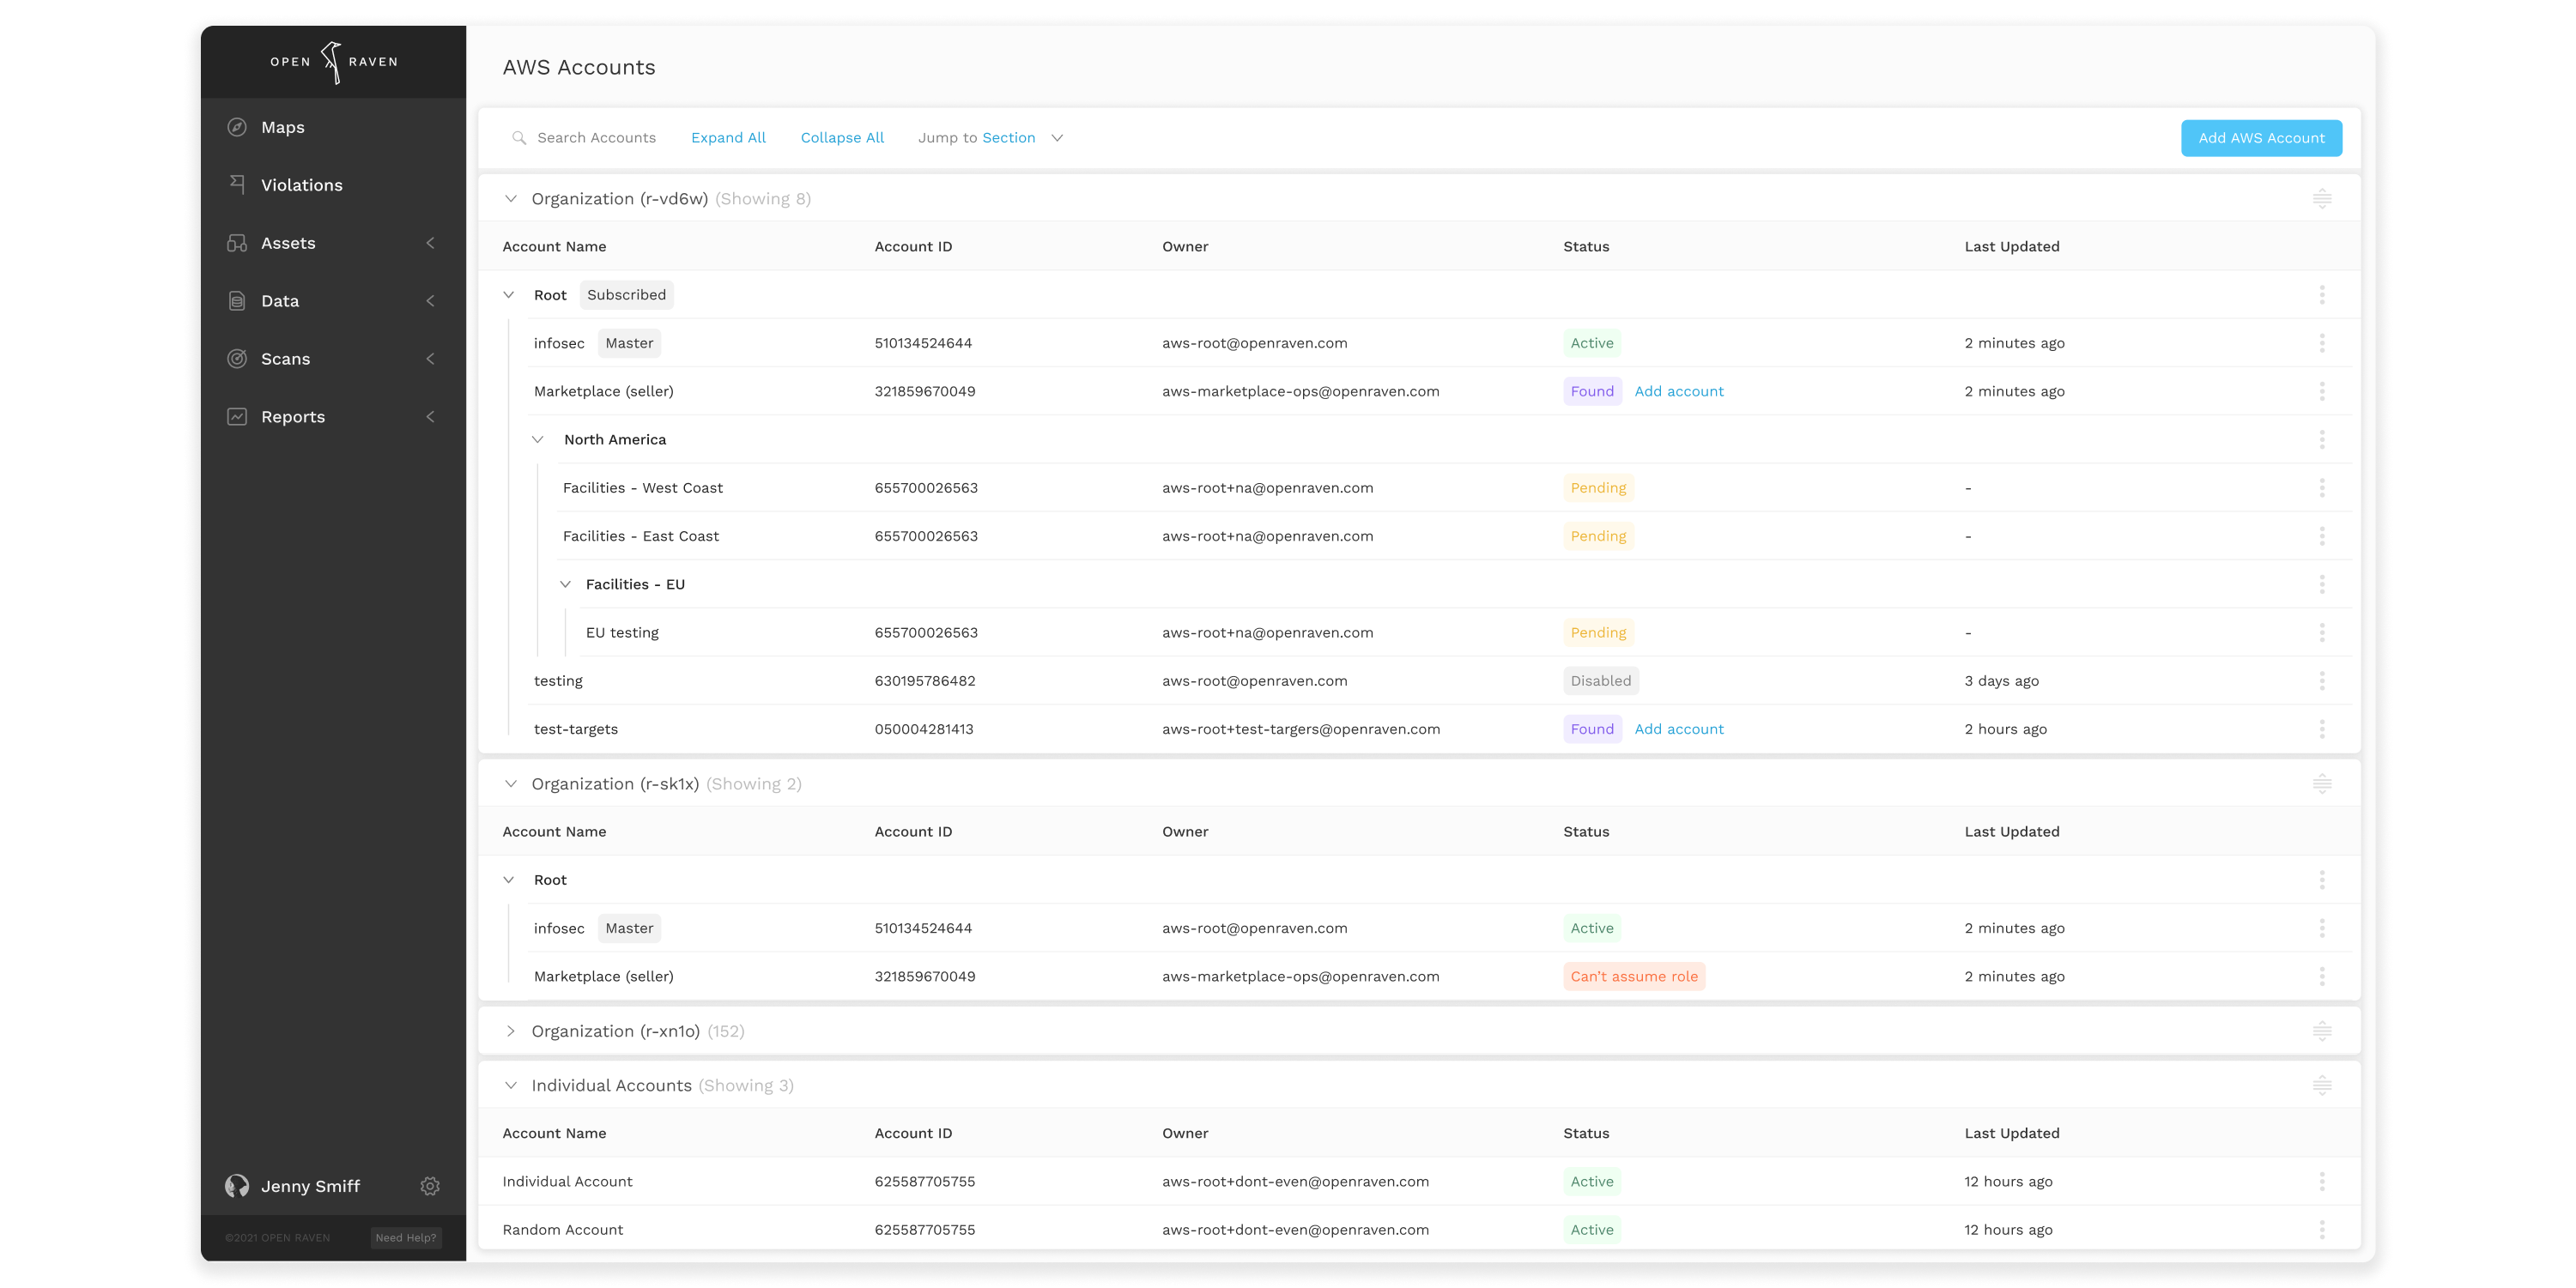Click the Can't assume role status
The width and height of the screenshot is (2576, 1288).
(1634, 977)
